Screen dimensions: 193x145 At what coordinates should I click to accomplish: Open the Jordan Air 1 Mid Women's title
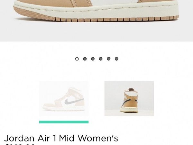[61, 138]
